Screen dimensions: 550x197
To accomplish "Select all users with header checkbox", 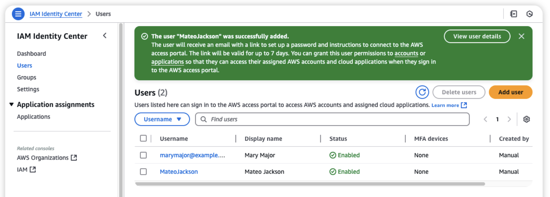I will coord(143,138).
